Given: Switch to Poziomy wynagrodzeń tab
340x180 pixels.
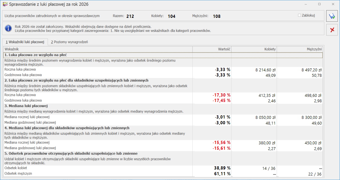Looking at the screenshot, I should (69, 42).
